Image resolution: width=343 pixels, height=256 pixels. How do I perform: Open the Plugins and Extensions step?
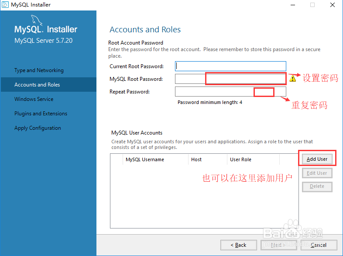41,114
